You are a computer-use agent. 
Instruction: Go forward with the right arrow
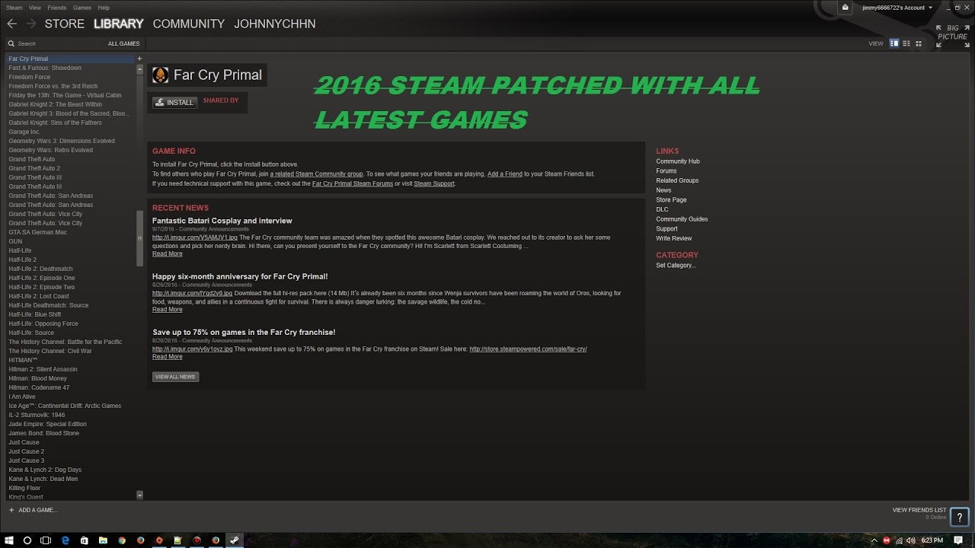coord(31,24)
